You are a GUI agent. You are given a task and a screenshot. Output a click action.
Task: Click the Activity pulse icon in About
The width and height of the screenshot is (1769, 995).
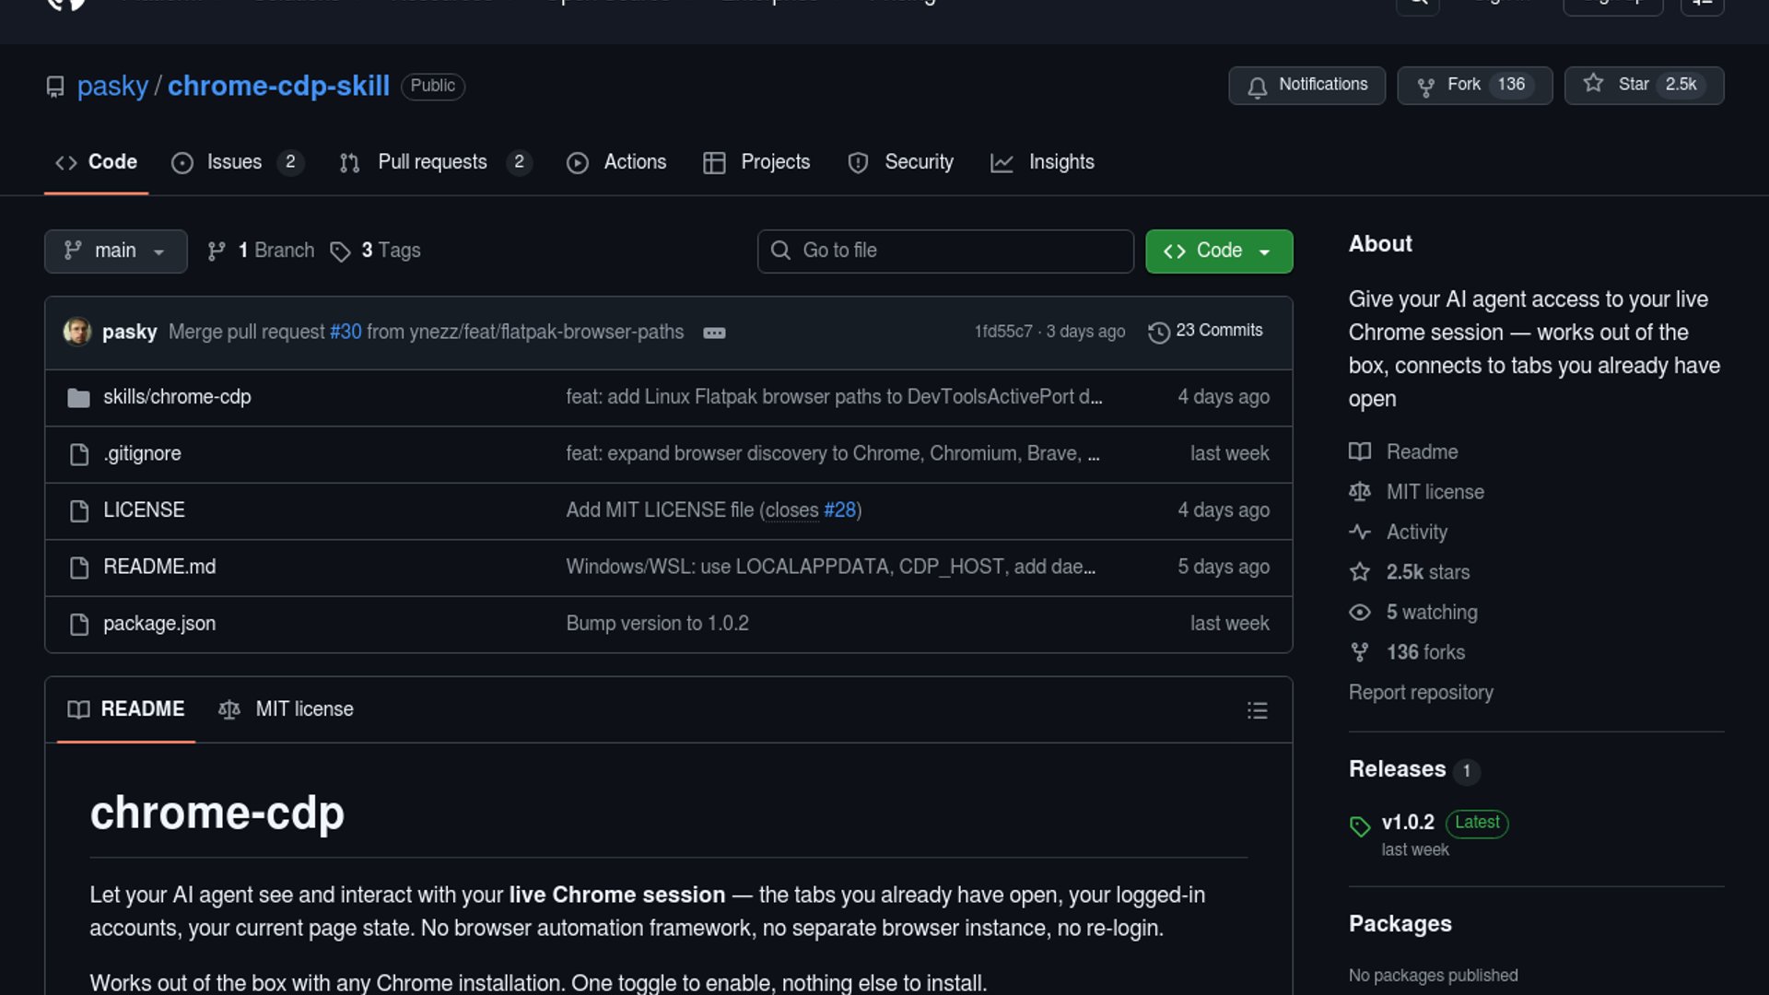pos(1360,532)
